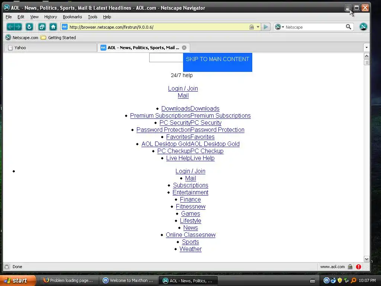Click the security shield tray icon
This screenshot has height=286, width=381.
340,280
